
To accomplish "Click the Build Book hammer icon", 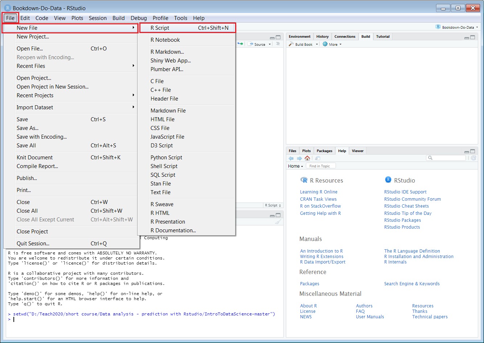I will [x=291, y=44].
